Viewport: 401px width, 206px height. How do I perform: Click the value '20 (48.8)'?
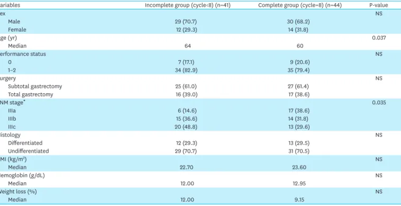186,127
